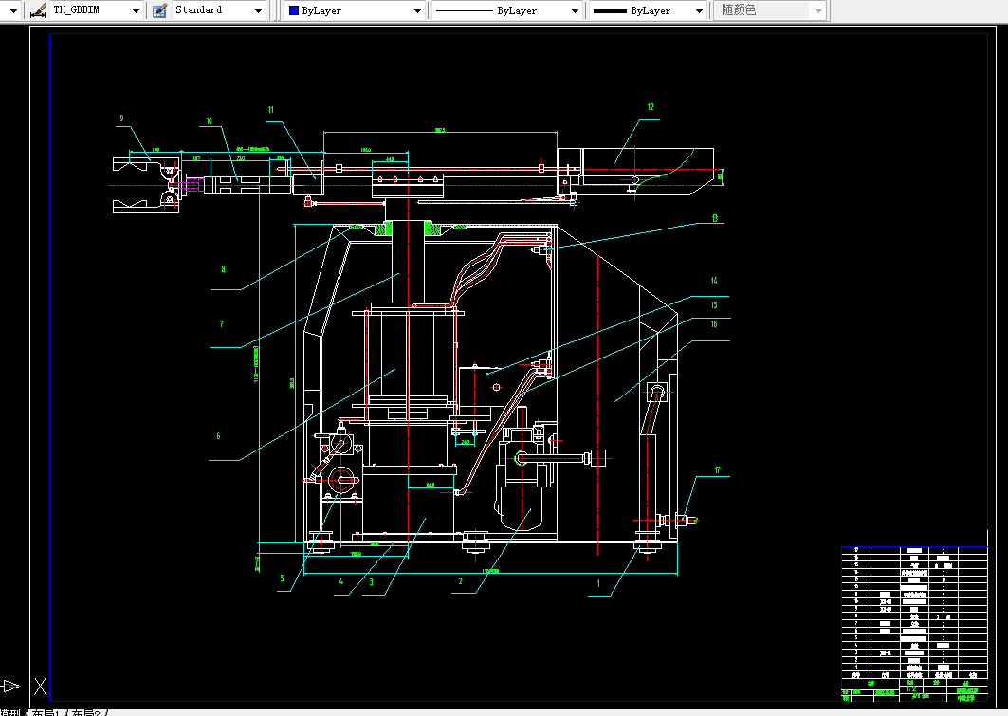The height and width of the screenshot is (716, 1008).
Task: Click the text style icon beside Standard
Action: coord(159,10)
